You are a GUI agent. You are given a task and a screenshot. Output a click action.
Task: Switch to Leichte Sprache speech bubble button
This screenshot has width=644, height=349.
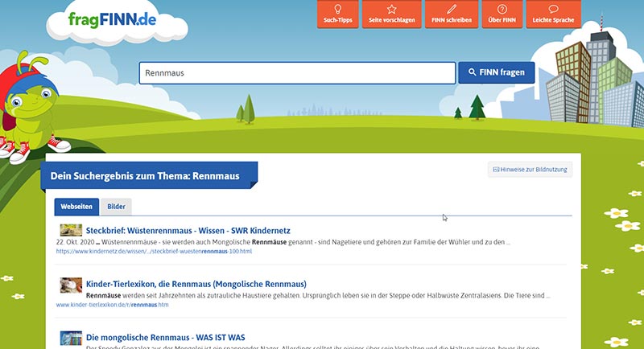click(x=553, y=14)
